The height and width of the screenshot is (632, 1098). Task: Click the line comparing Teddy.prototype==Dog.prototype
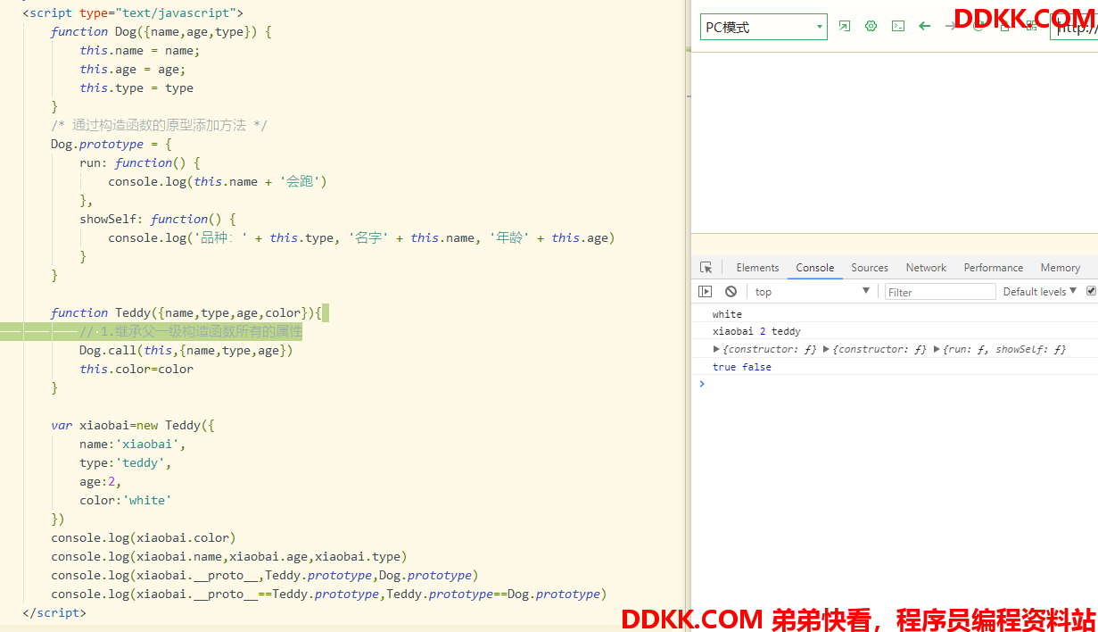point(329,594)
